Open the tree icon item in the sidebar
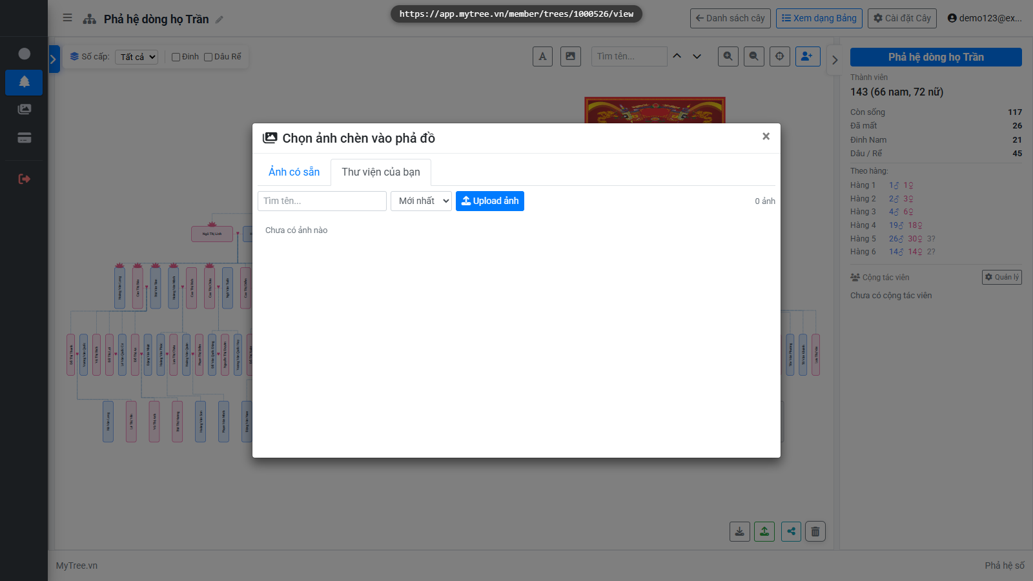 pyautogui.click(x=24, y=82)
